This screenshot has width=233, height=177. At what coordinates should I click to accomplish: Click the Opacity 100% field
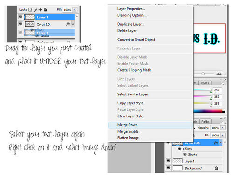point(215,128)
